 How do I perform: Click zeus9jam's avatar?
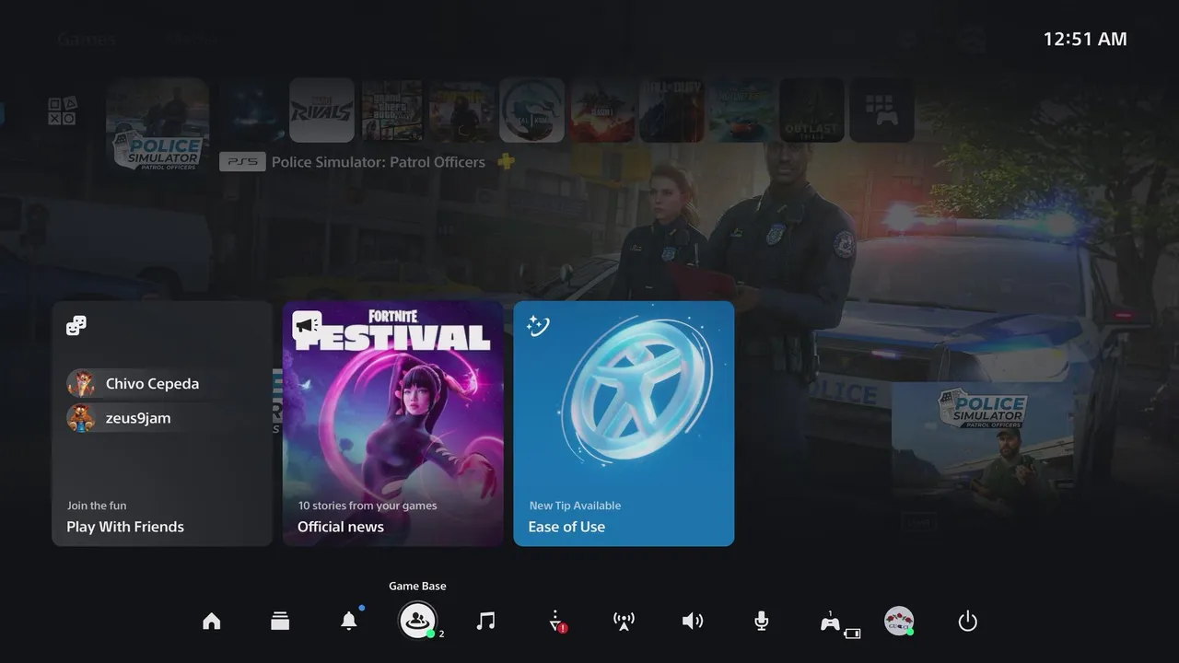coord(81,418)
